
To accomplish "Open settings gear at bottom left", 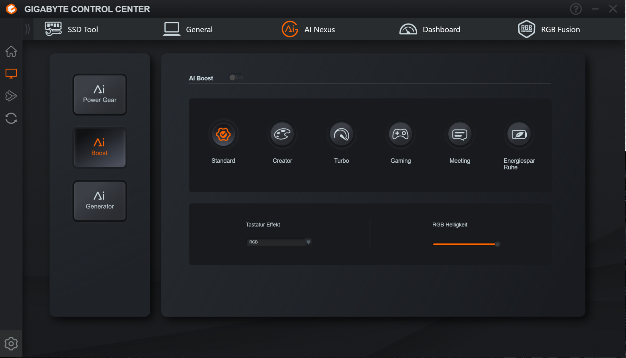I will (11, 344).
